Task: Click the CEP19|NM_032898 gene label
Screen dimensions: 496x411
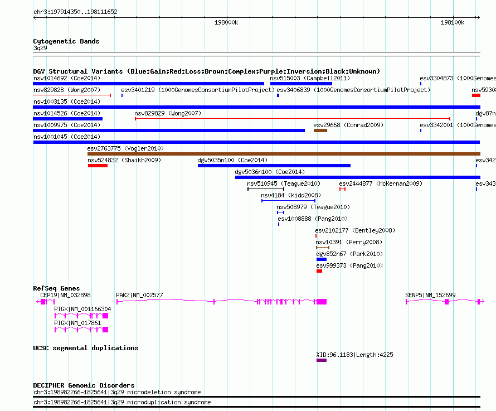Action: [65, 295]
